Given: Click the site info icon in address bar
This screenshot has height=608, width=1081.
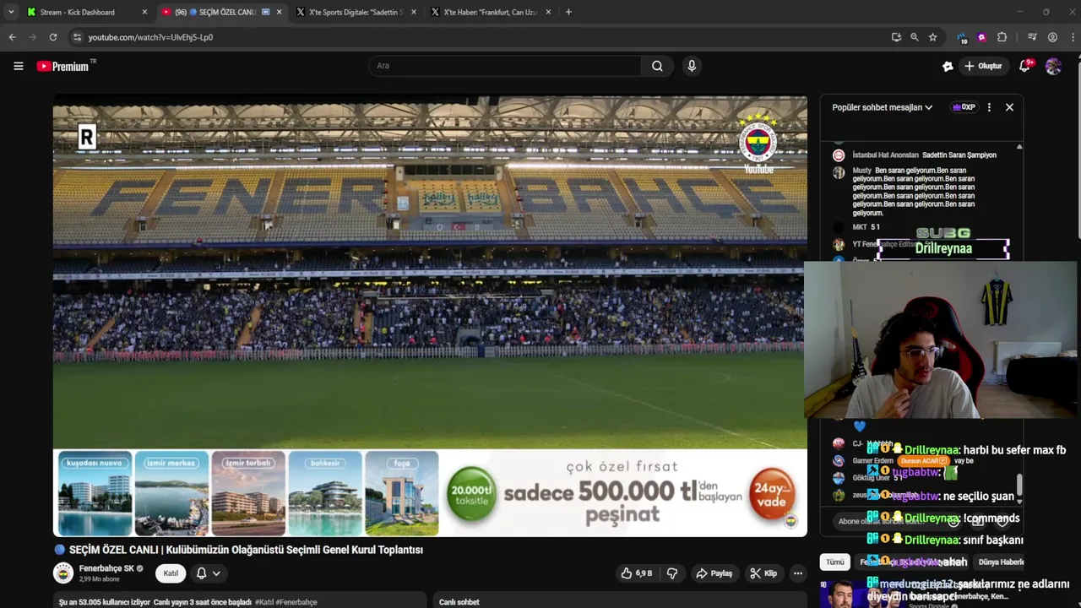Looking at the screenshot, I should (78, 37).
